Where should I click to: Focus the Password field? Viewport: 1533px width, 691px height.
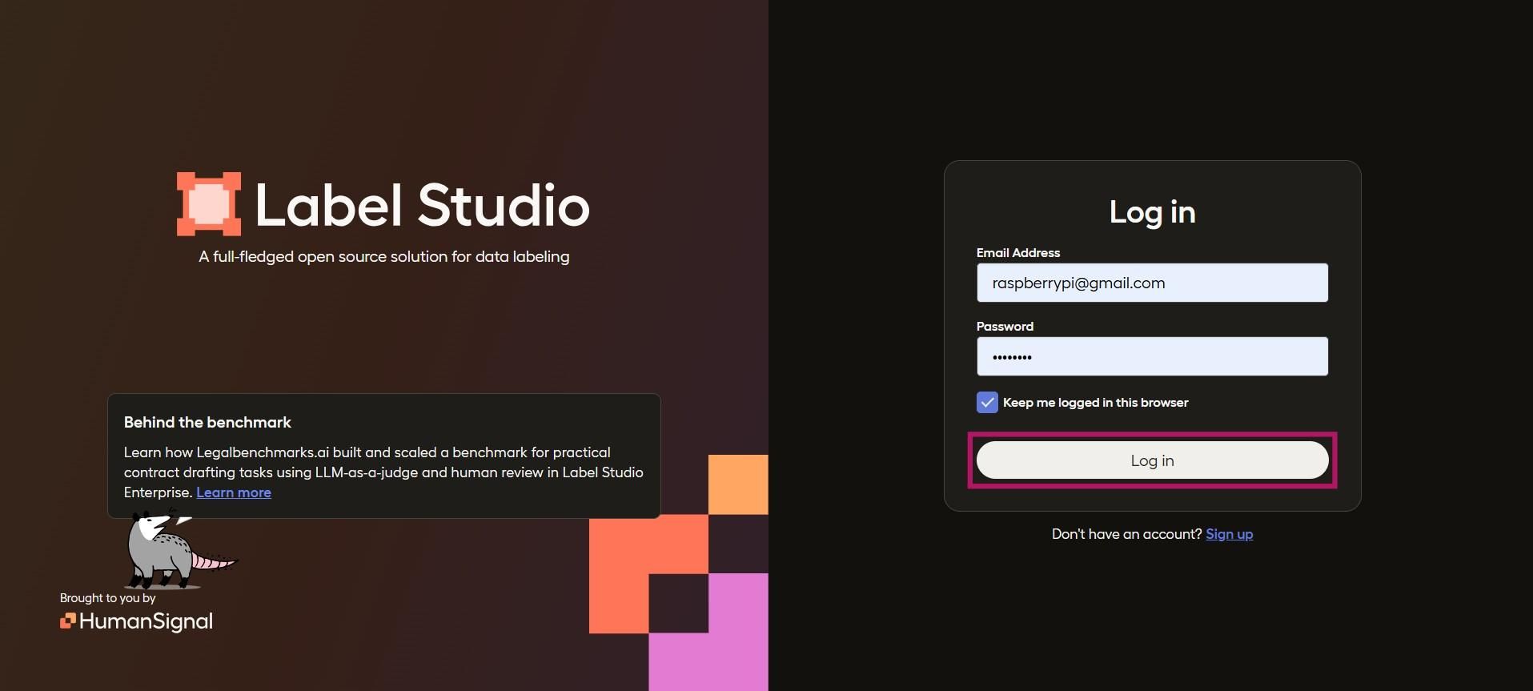1152,356
